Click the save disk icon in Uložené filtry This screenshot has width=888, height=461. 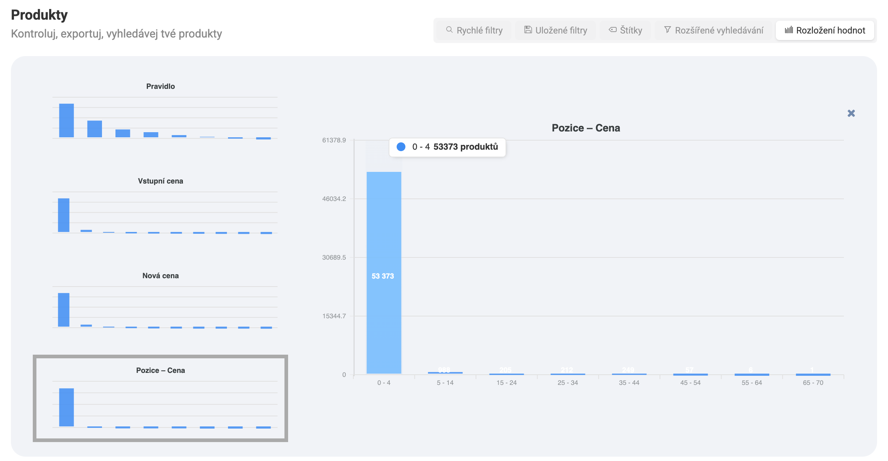[x=528, y=30]
